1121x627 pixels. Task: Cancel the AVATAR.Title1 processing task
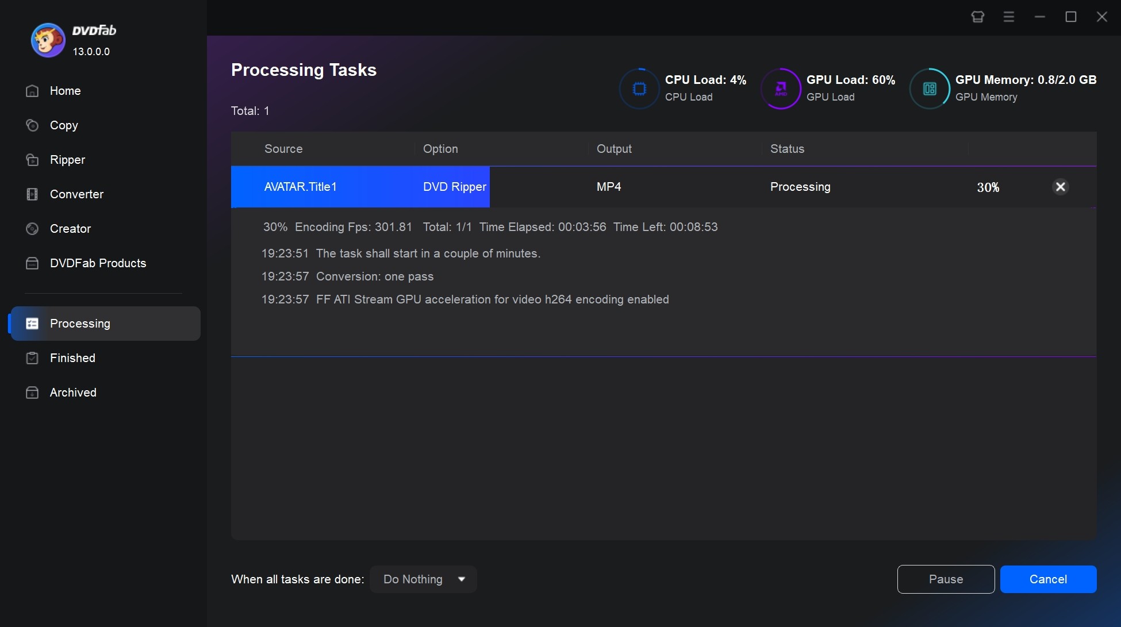tap(1060, 186)
